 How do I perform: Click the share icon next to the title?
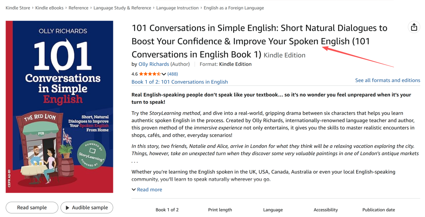pyautogui.click(x=414, y=27)
